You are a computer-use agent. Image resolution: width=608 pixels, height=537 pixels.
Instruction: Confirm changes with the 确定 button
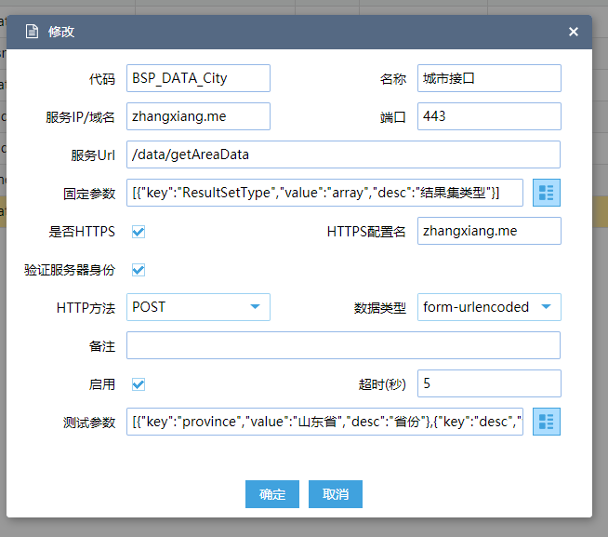click(x=272, y=494)
